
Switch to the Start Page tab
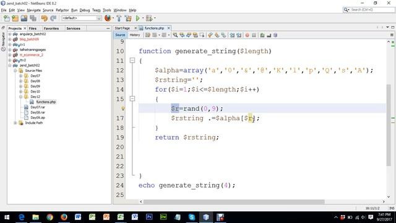point(123,28)
